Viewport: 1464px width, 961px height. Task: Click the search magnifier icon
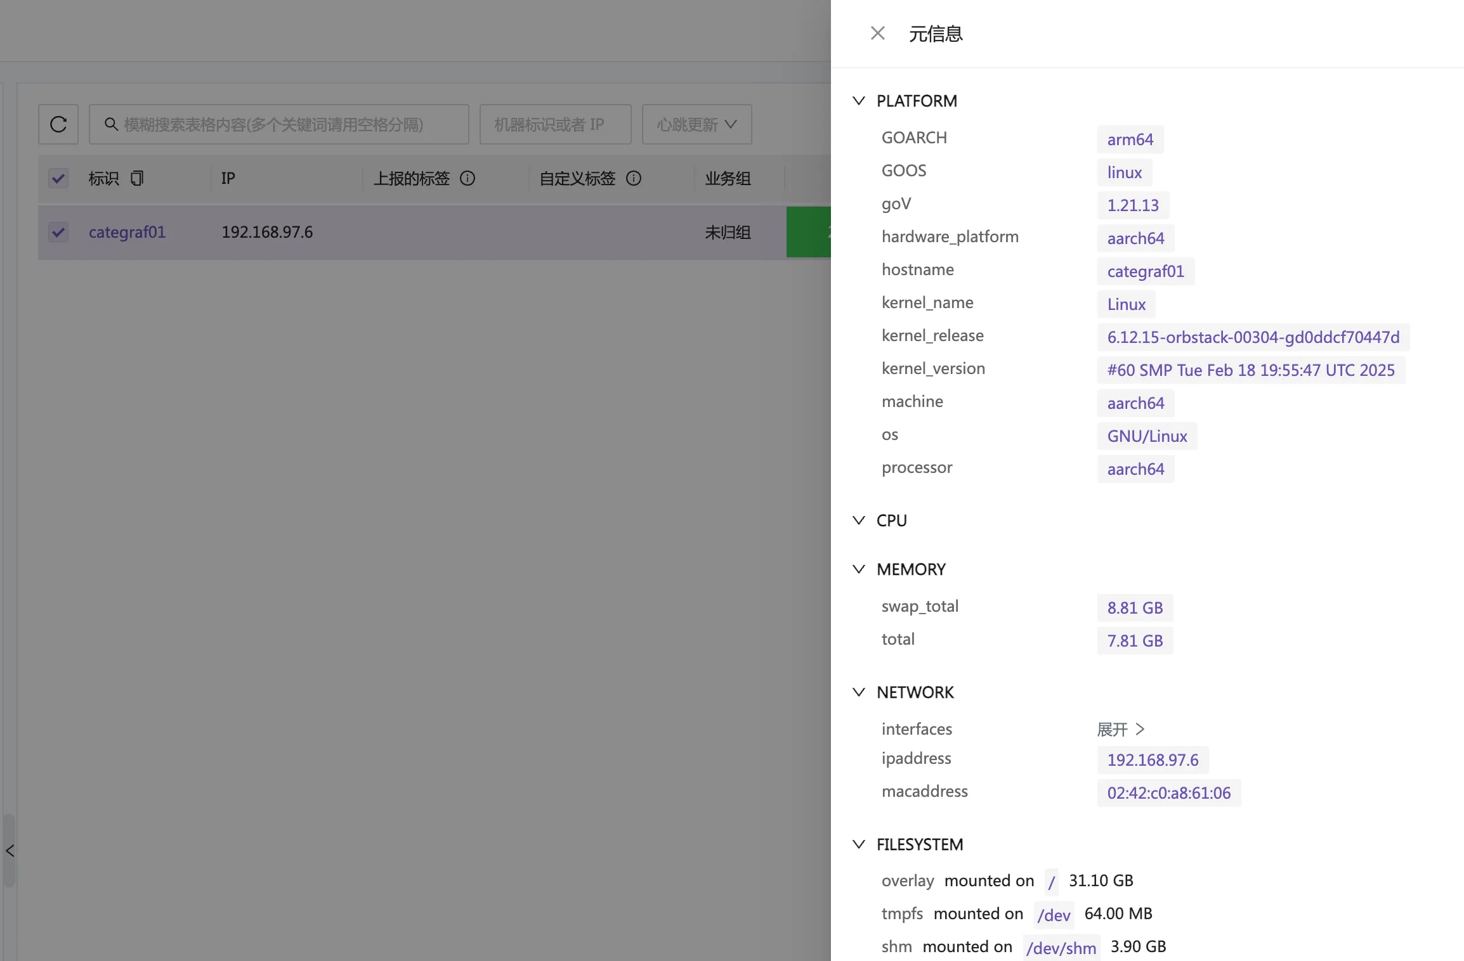pos(111,124)
